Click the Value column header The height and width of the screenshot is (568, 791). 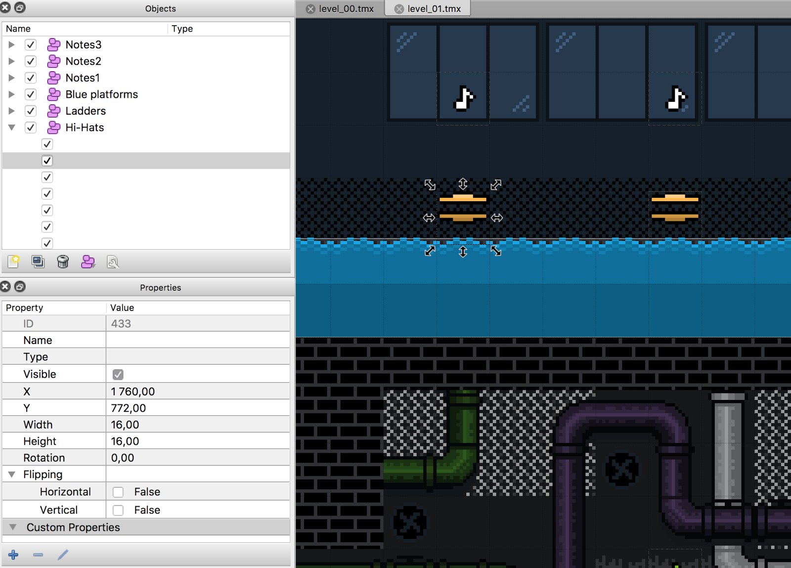(198, 307)
